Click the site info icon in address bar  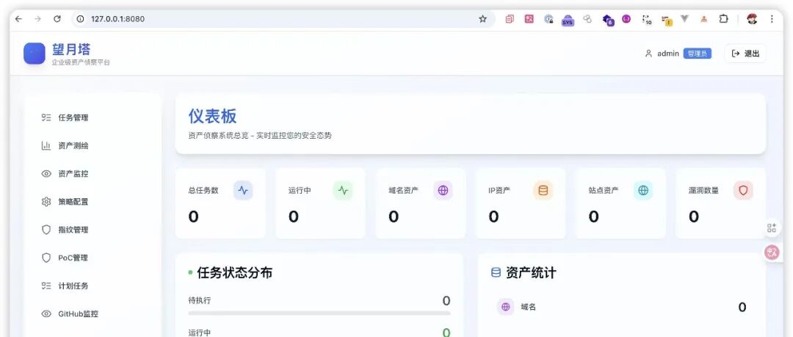pyautogui.click(x=80, y=19)
